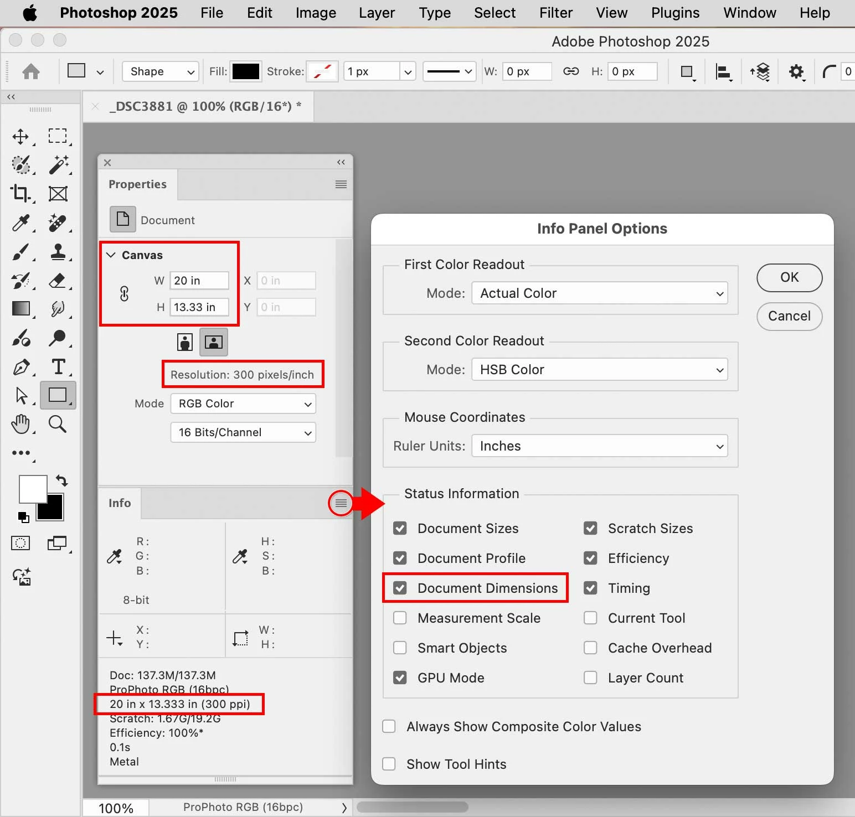Open the Edit Toolbar three-dots menu
Image resolution: width=855 pixels, height=817 pixels.
pyautogui.click(x=21, y=453)
